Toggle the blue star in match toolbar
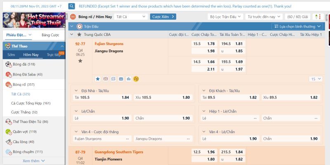The height and width of the screenshot is (165, 330). pos(98,78)
